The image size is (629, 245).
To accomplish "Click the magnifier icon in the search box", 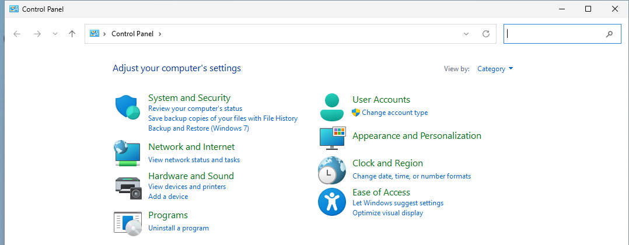I will tap(609, 34).
